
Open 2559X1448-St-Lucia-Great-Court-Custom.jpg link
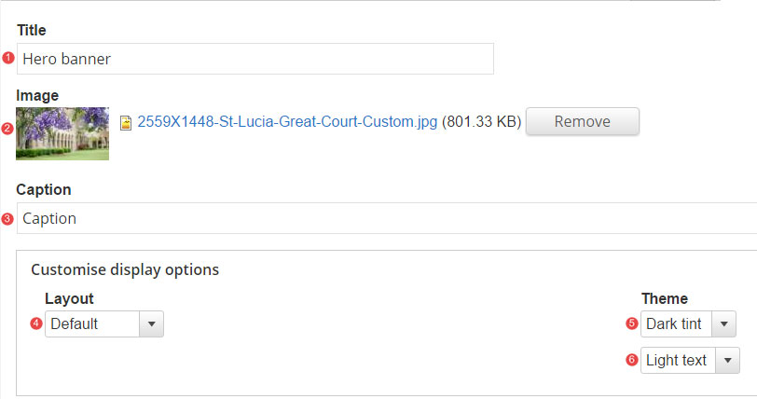point(287,121)
